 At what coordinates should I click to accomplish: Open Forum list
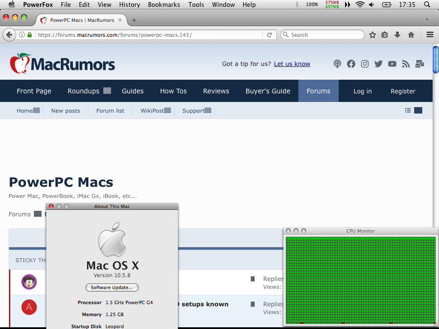tap(110, 111)
